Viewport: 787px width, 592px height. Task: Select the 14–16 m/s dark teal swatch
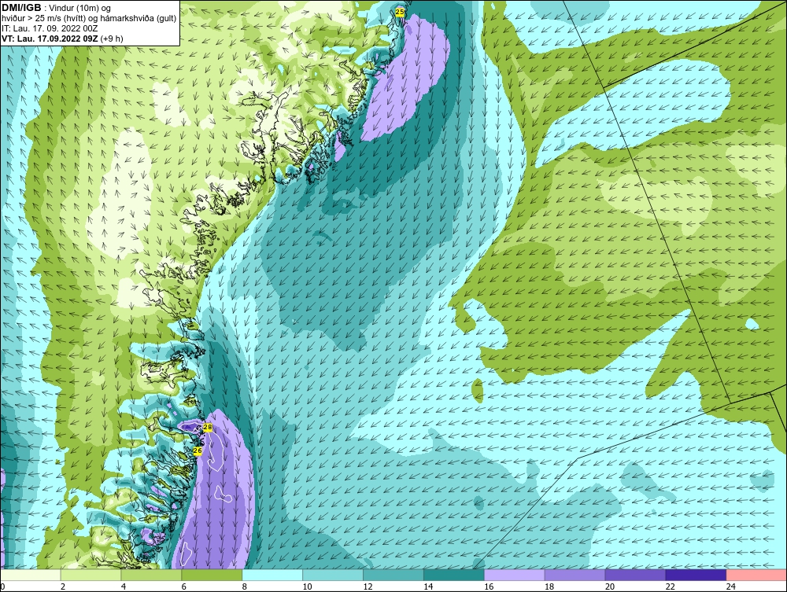point(454,575)
